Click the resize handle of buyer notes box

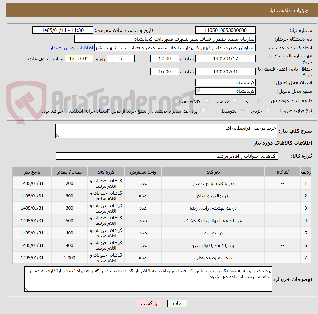[26, 290]
